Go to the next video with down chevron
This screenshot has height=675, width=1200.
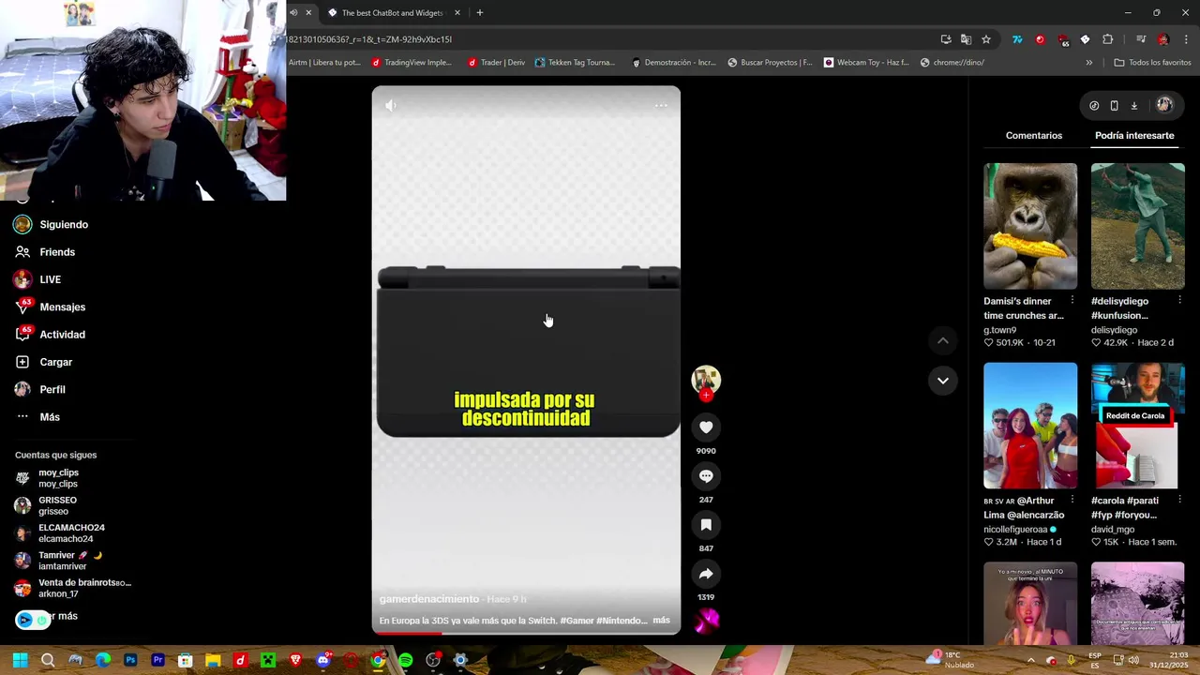coord(943,381)
